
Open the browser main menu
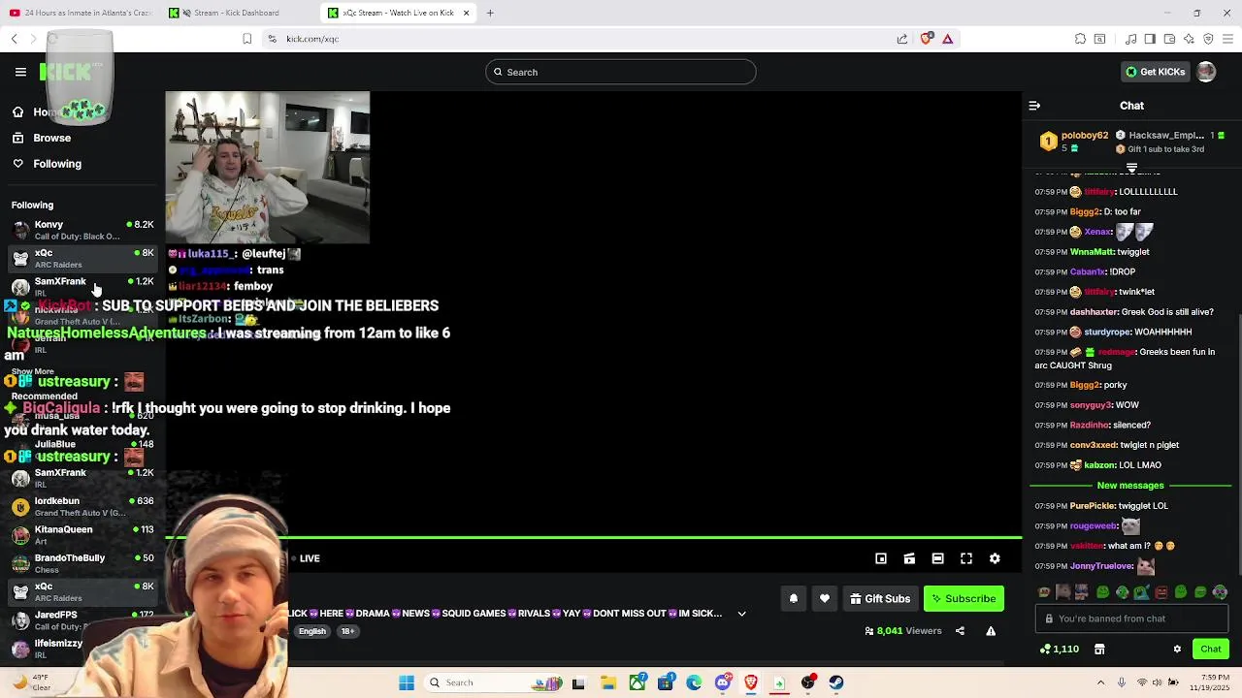pos(1228,39)
